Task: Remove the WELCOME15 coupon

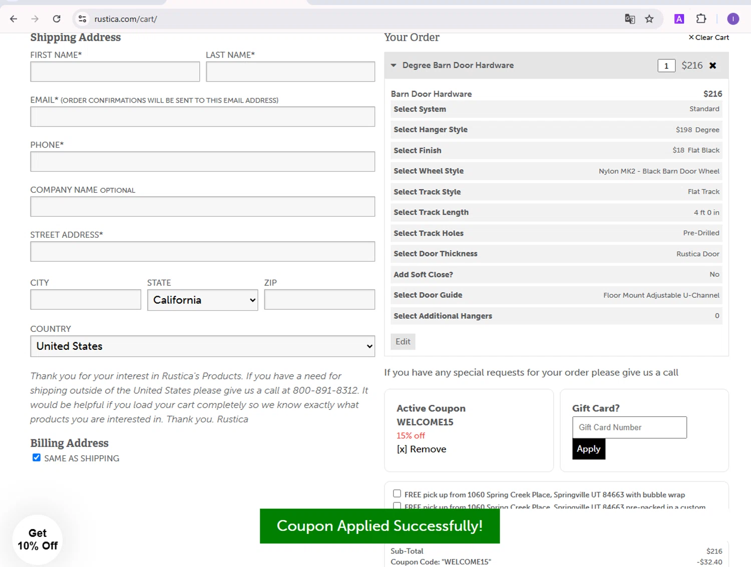Action: [x=422, y=449]
